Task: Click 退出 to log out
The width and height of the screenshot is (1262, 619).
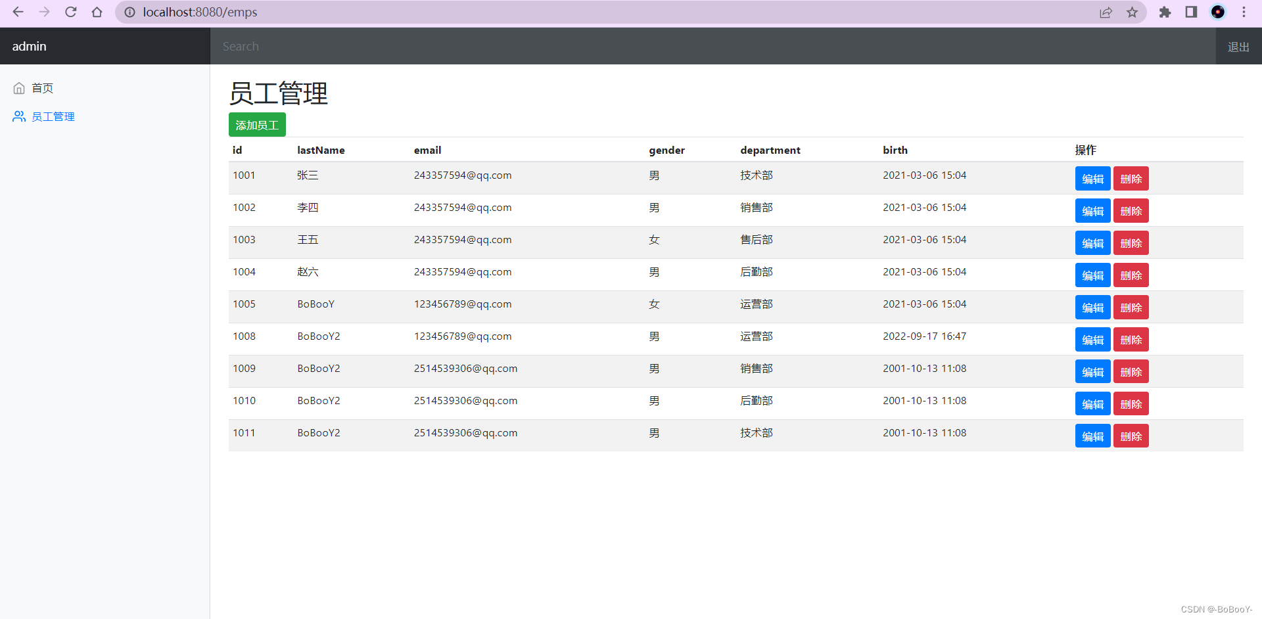Action: 1238,47
